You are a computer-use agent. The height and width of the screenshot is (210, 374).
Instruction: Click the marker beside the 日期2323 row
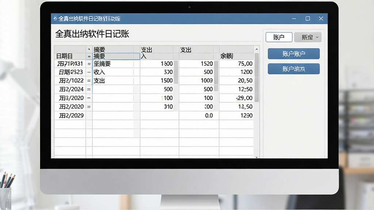pos(89,72)
